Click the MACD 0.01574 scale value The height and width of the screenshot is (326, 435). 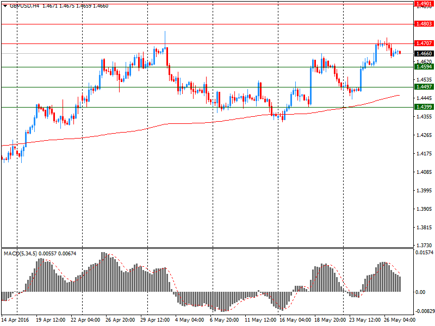coord(424,252)
